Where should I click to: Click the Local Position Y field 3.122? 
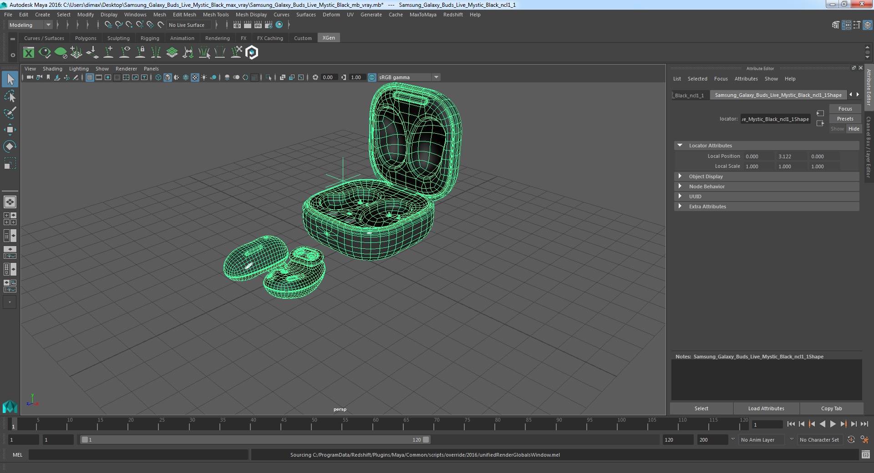tap(791, 156)
